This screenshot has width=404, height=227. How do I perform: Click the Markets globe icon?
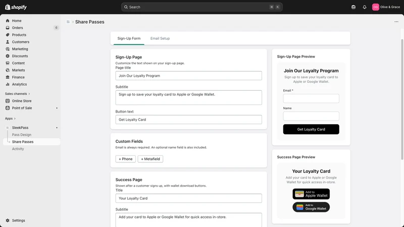pos(8,70)
